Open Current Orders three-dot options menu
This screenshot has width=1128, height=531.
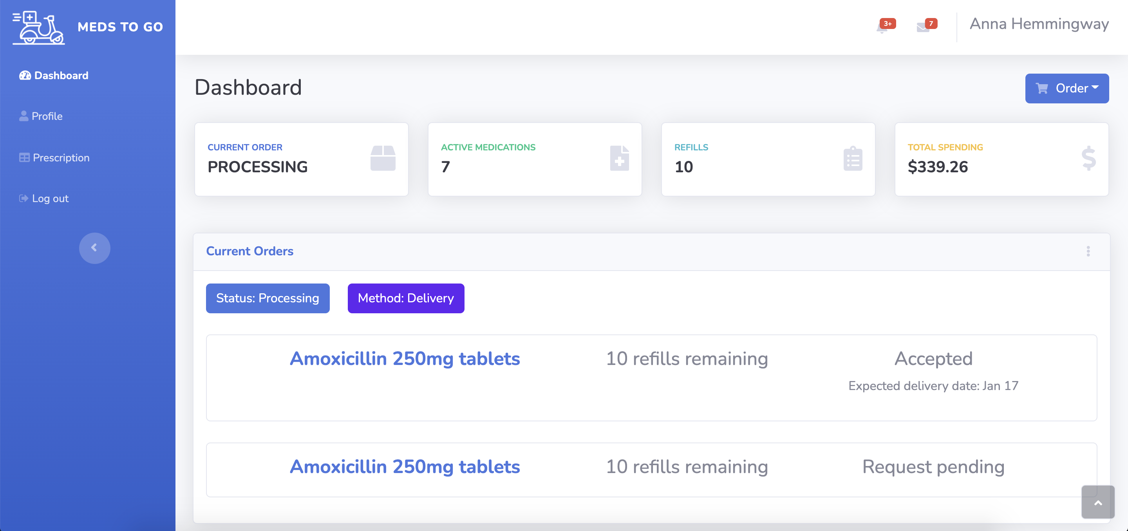click(x=1088, y=251)
